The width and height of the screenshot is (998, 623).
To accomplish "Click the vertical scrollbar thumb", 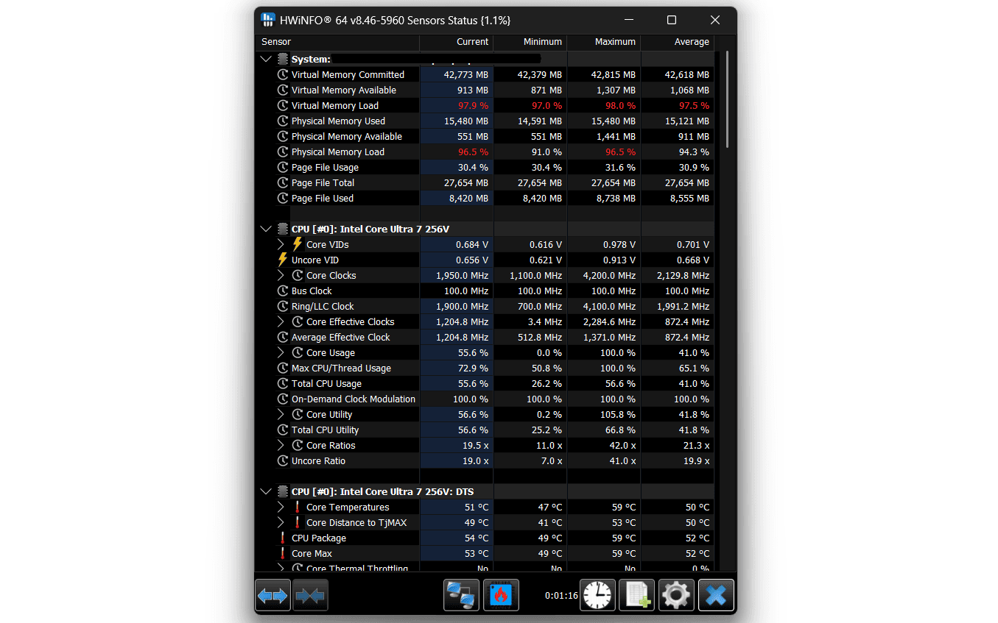I will pos(727,99).
